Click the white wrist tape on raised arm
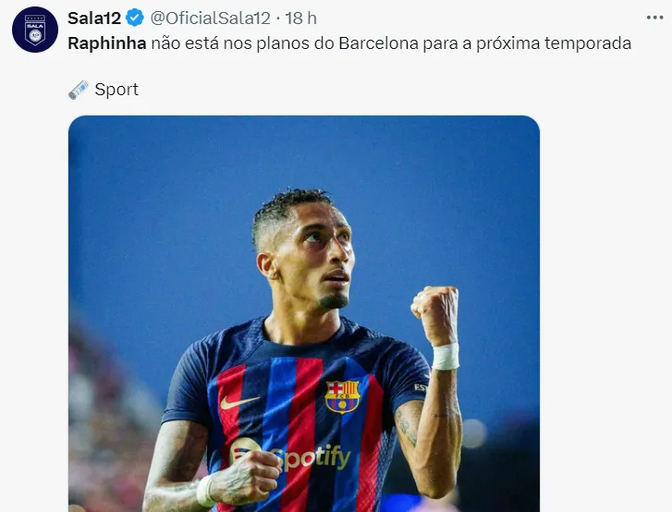Screen dimensions: 672x512 click(446, 357)
